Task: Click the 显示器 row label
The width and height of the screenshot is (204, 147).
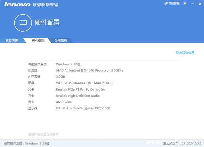Action: click(33, 108)
